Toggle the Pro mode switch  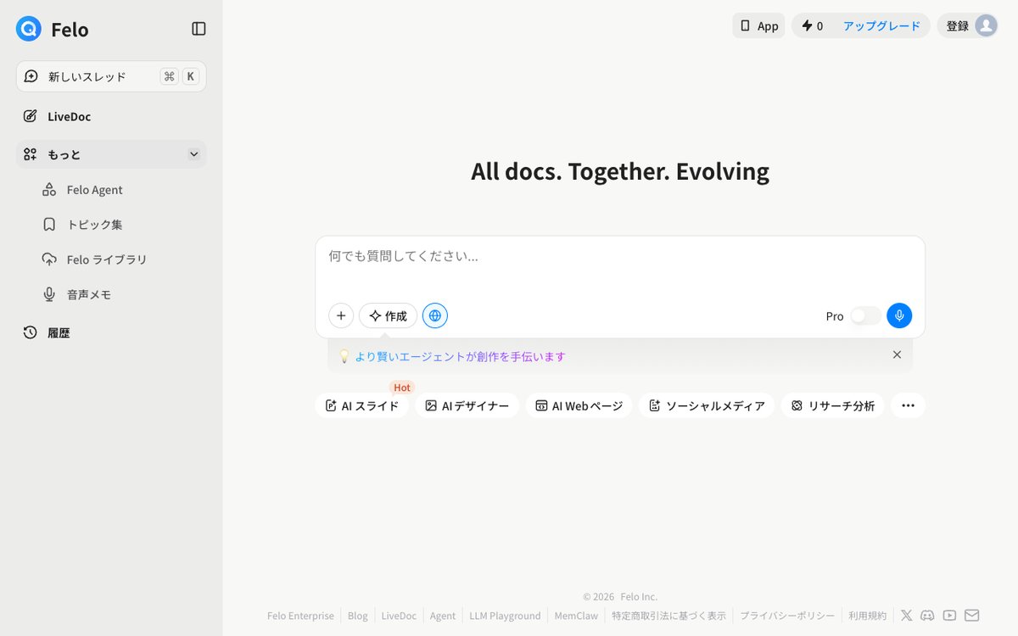pyautogui.click(x=865, y=315)
